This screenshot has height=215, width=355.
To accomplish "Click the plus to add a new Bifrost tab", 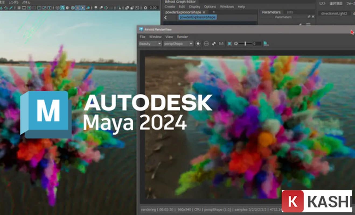I will click(214, 12).
